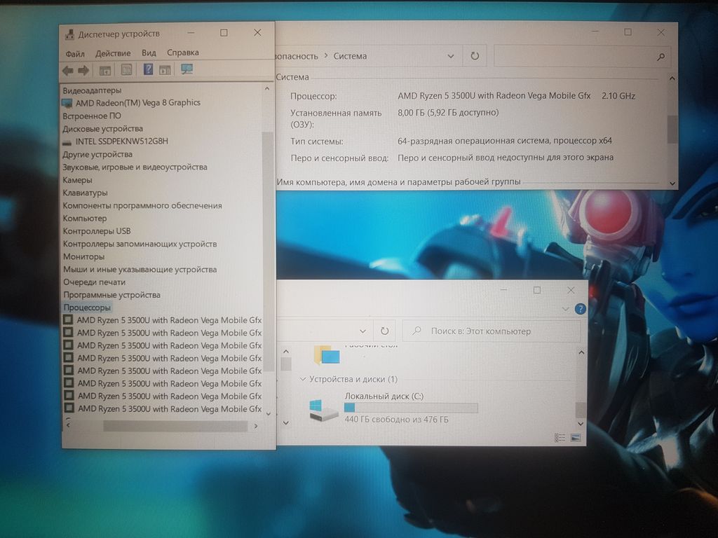Open the Справка menu
Screen dimensions: 718x538
tap(183, 53)
